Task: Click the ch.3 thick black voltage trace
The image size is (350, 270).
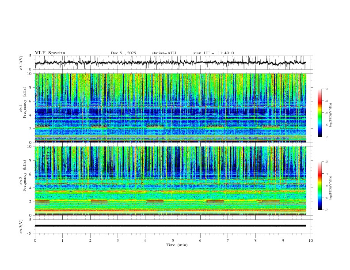Action: 170,226
